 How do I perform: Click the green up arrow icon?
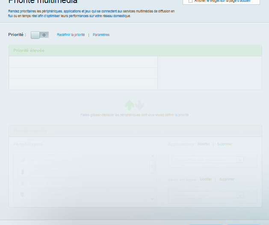129,105
